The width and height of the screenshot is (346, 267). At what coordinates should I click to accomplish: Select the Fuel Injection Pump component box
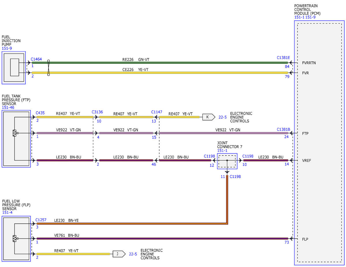pyautogui.click(x=14, y=68)
